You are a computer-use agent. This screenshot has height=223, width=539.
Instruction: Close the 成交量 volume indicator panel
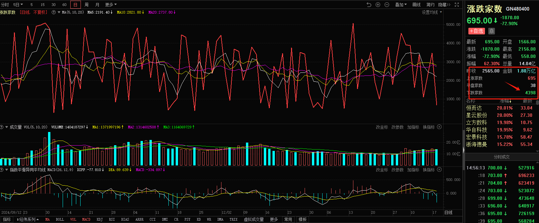[440, 127]
